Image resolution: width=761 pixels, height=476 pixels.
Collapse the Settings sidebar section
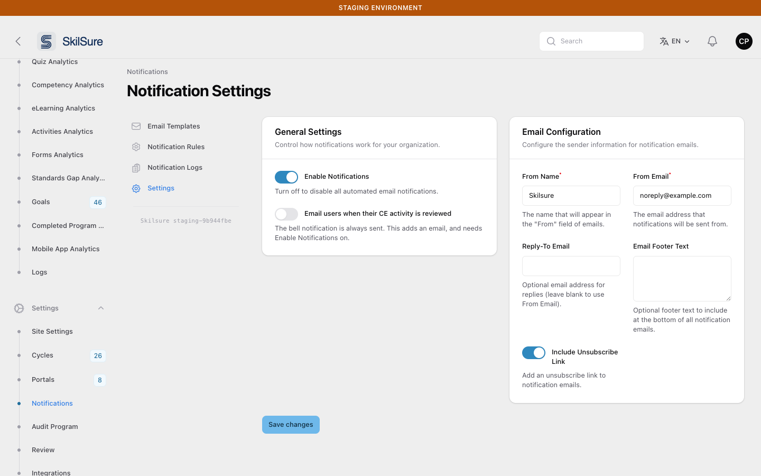[x=101, y=308]
